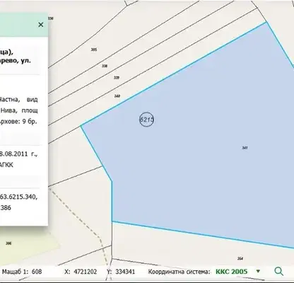Click the Нива land-use text
Screen dimensions: 294x283
coord(8,110)
